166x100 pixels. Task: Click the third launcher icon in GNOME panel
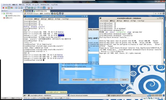click(57, 13)
